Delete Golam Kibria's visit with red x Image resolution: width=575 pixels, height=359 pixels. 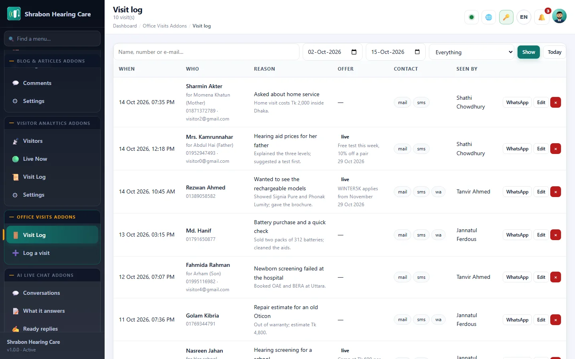[555, 320]
